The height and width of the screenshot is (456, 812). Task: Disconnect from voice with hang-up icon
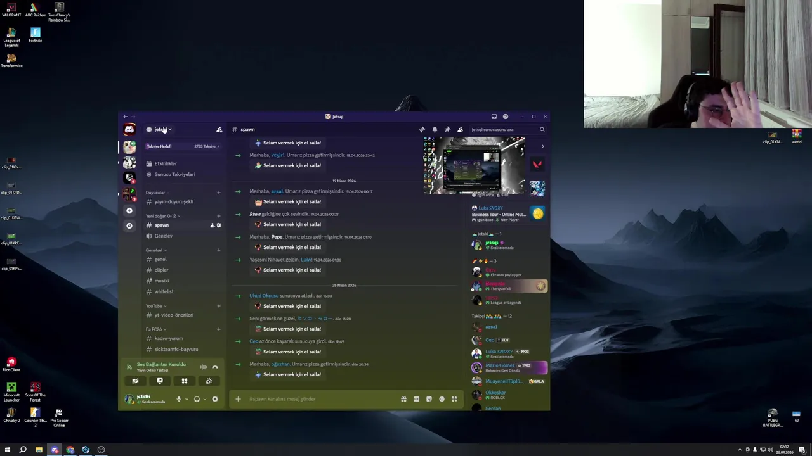coord(215,367)
